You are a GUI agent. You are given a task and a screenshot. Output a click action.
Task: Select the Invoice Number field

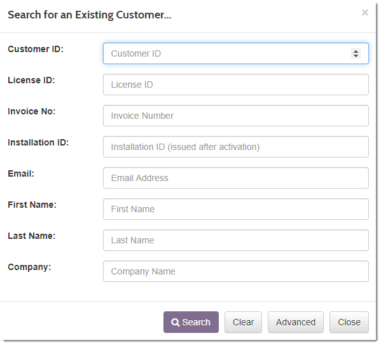tap(236, 116)
